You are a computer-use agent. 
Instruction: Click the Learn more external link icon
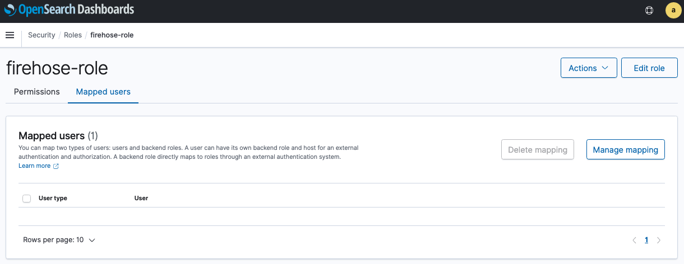pyautogui.click(x=56, y=166)
